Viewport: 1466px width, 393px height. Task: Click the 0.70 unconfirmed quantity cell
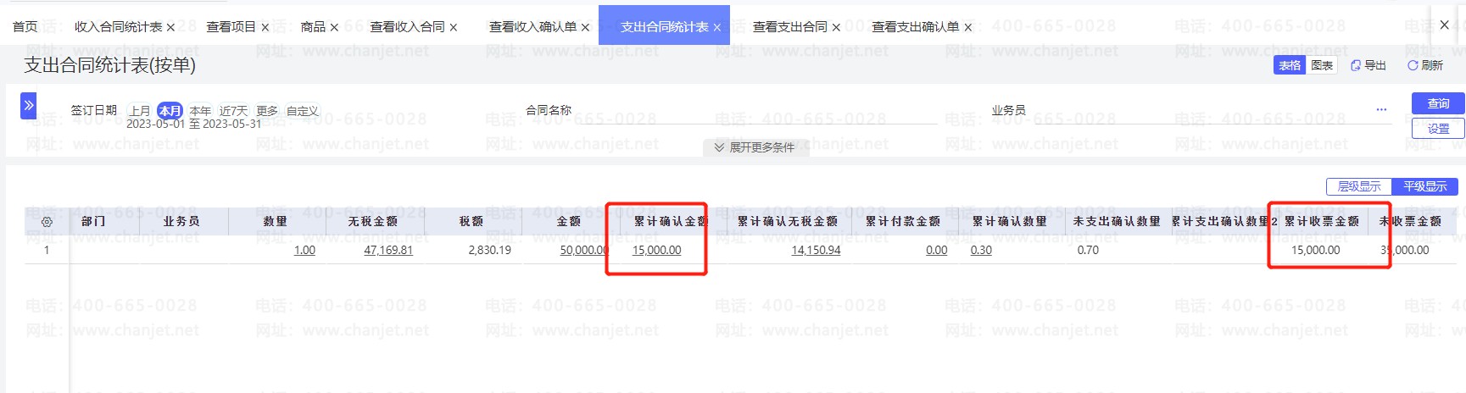[1088, 250]
